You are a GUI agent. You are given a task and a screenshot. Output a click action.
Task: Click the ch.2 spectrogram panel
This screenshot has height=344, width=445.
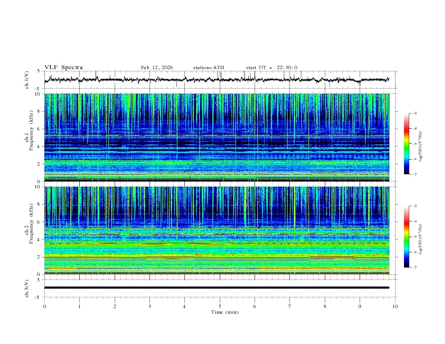pyautogui.click(x=217, y=230)
